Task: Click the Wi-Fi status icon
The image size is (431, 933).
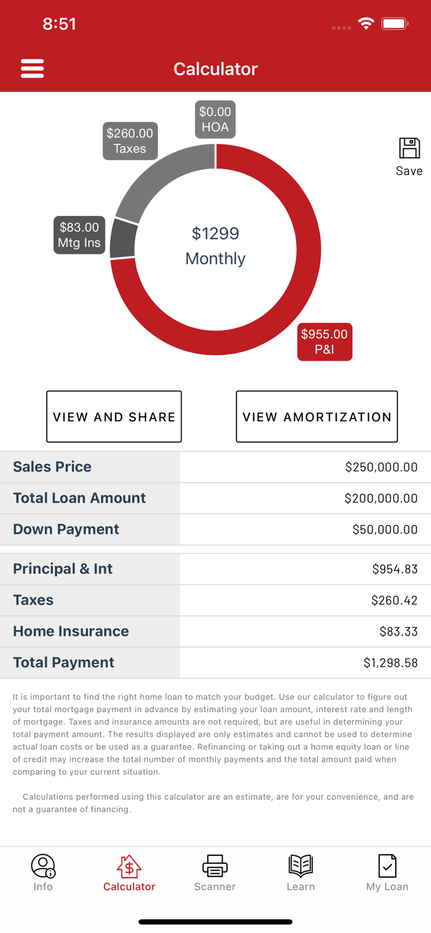Action: point(366,24)
